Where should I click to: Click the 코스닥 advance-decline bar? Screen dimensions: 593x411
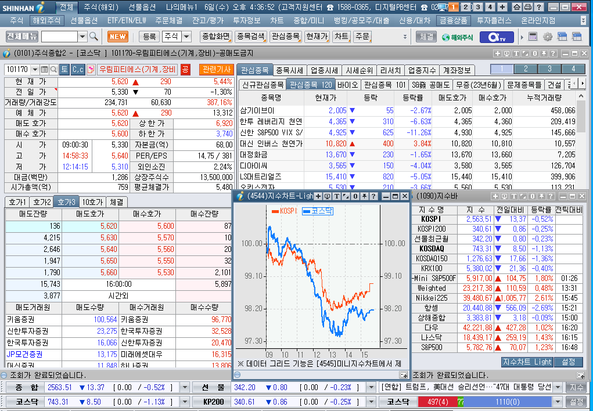click(484, 402)
